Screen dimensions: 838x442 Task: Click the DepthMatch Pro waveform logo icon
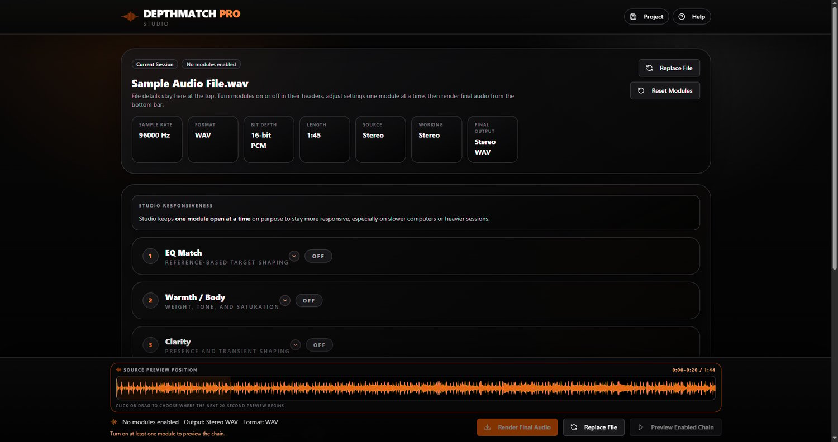tap(130, 17)
